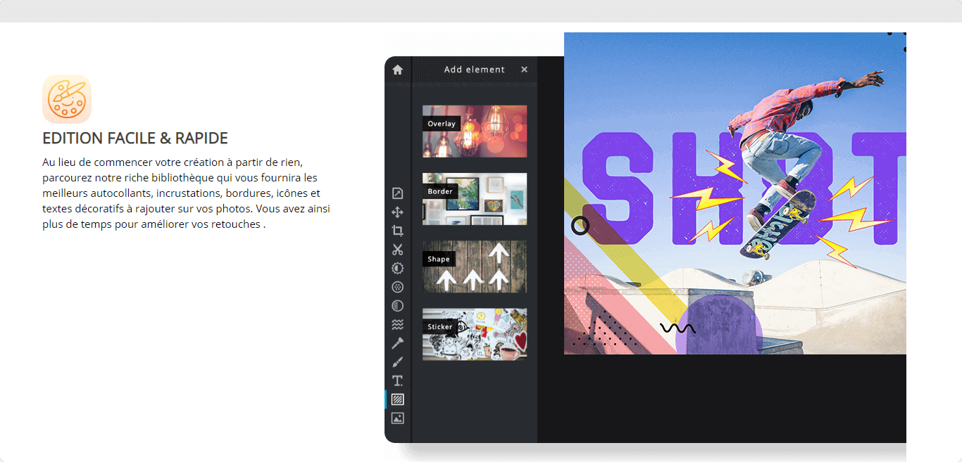Screen dimensions: 962x462
Task: Close the Add element panel
Action: (x=524, y=70)
